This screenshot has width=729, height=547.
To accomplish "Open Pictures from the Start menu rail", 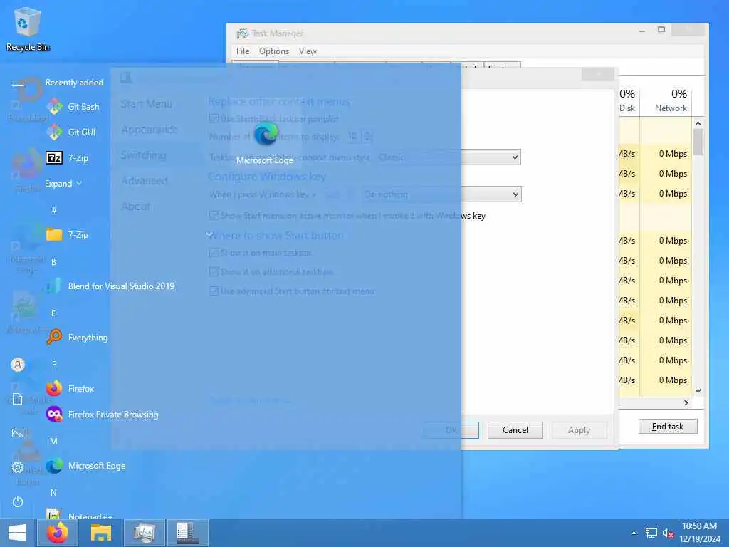I will (18, 433).
